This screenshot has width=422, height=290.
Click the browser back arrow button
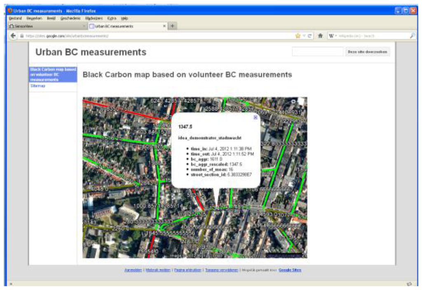pyautogui.click(x=13, y=36)
